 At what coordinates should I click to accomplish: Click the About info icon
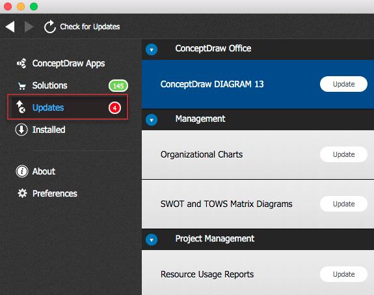click(22, 171)
